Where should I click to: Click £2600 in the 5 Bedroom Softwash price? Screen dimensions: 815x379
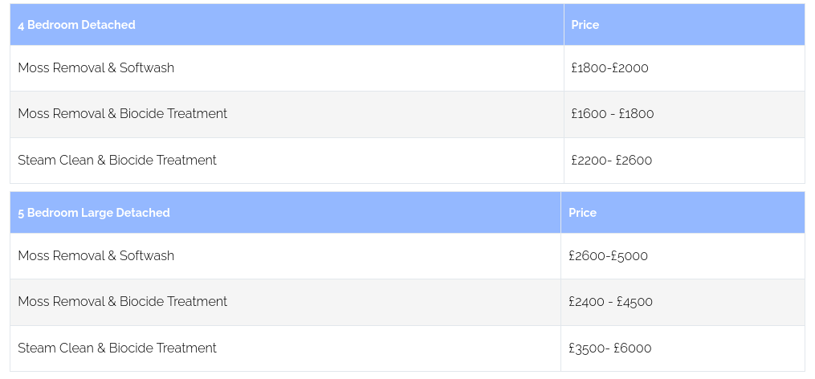tap(587, 256)
